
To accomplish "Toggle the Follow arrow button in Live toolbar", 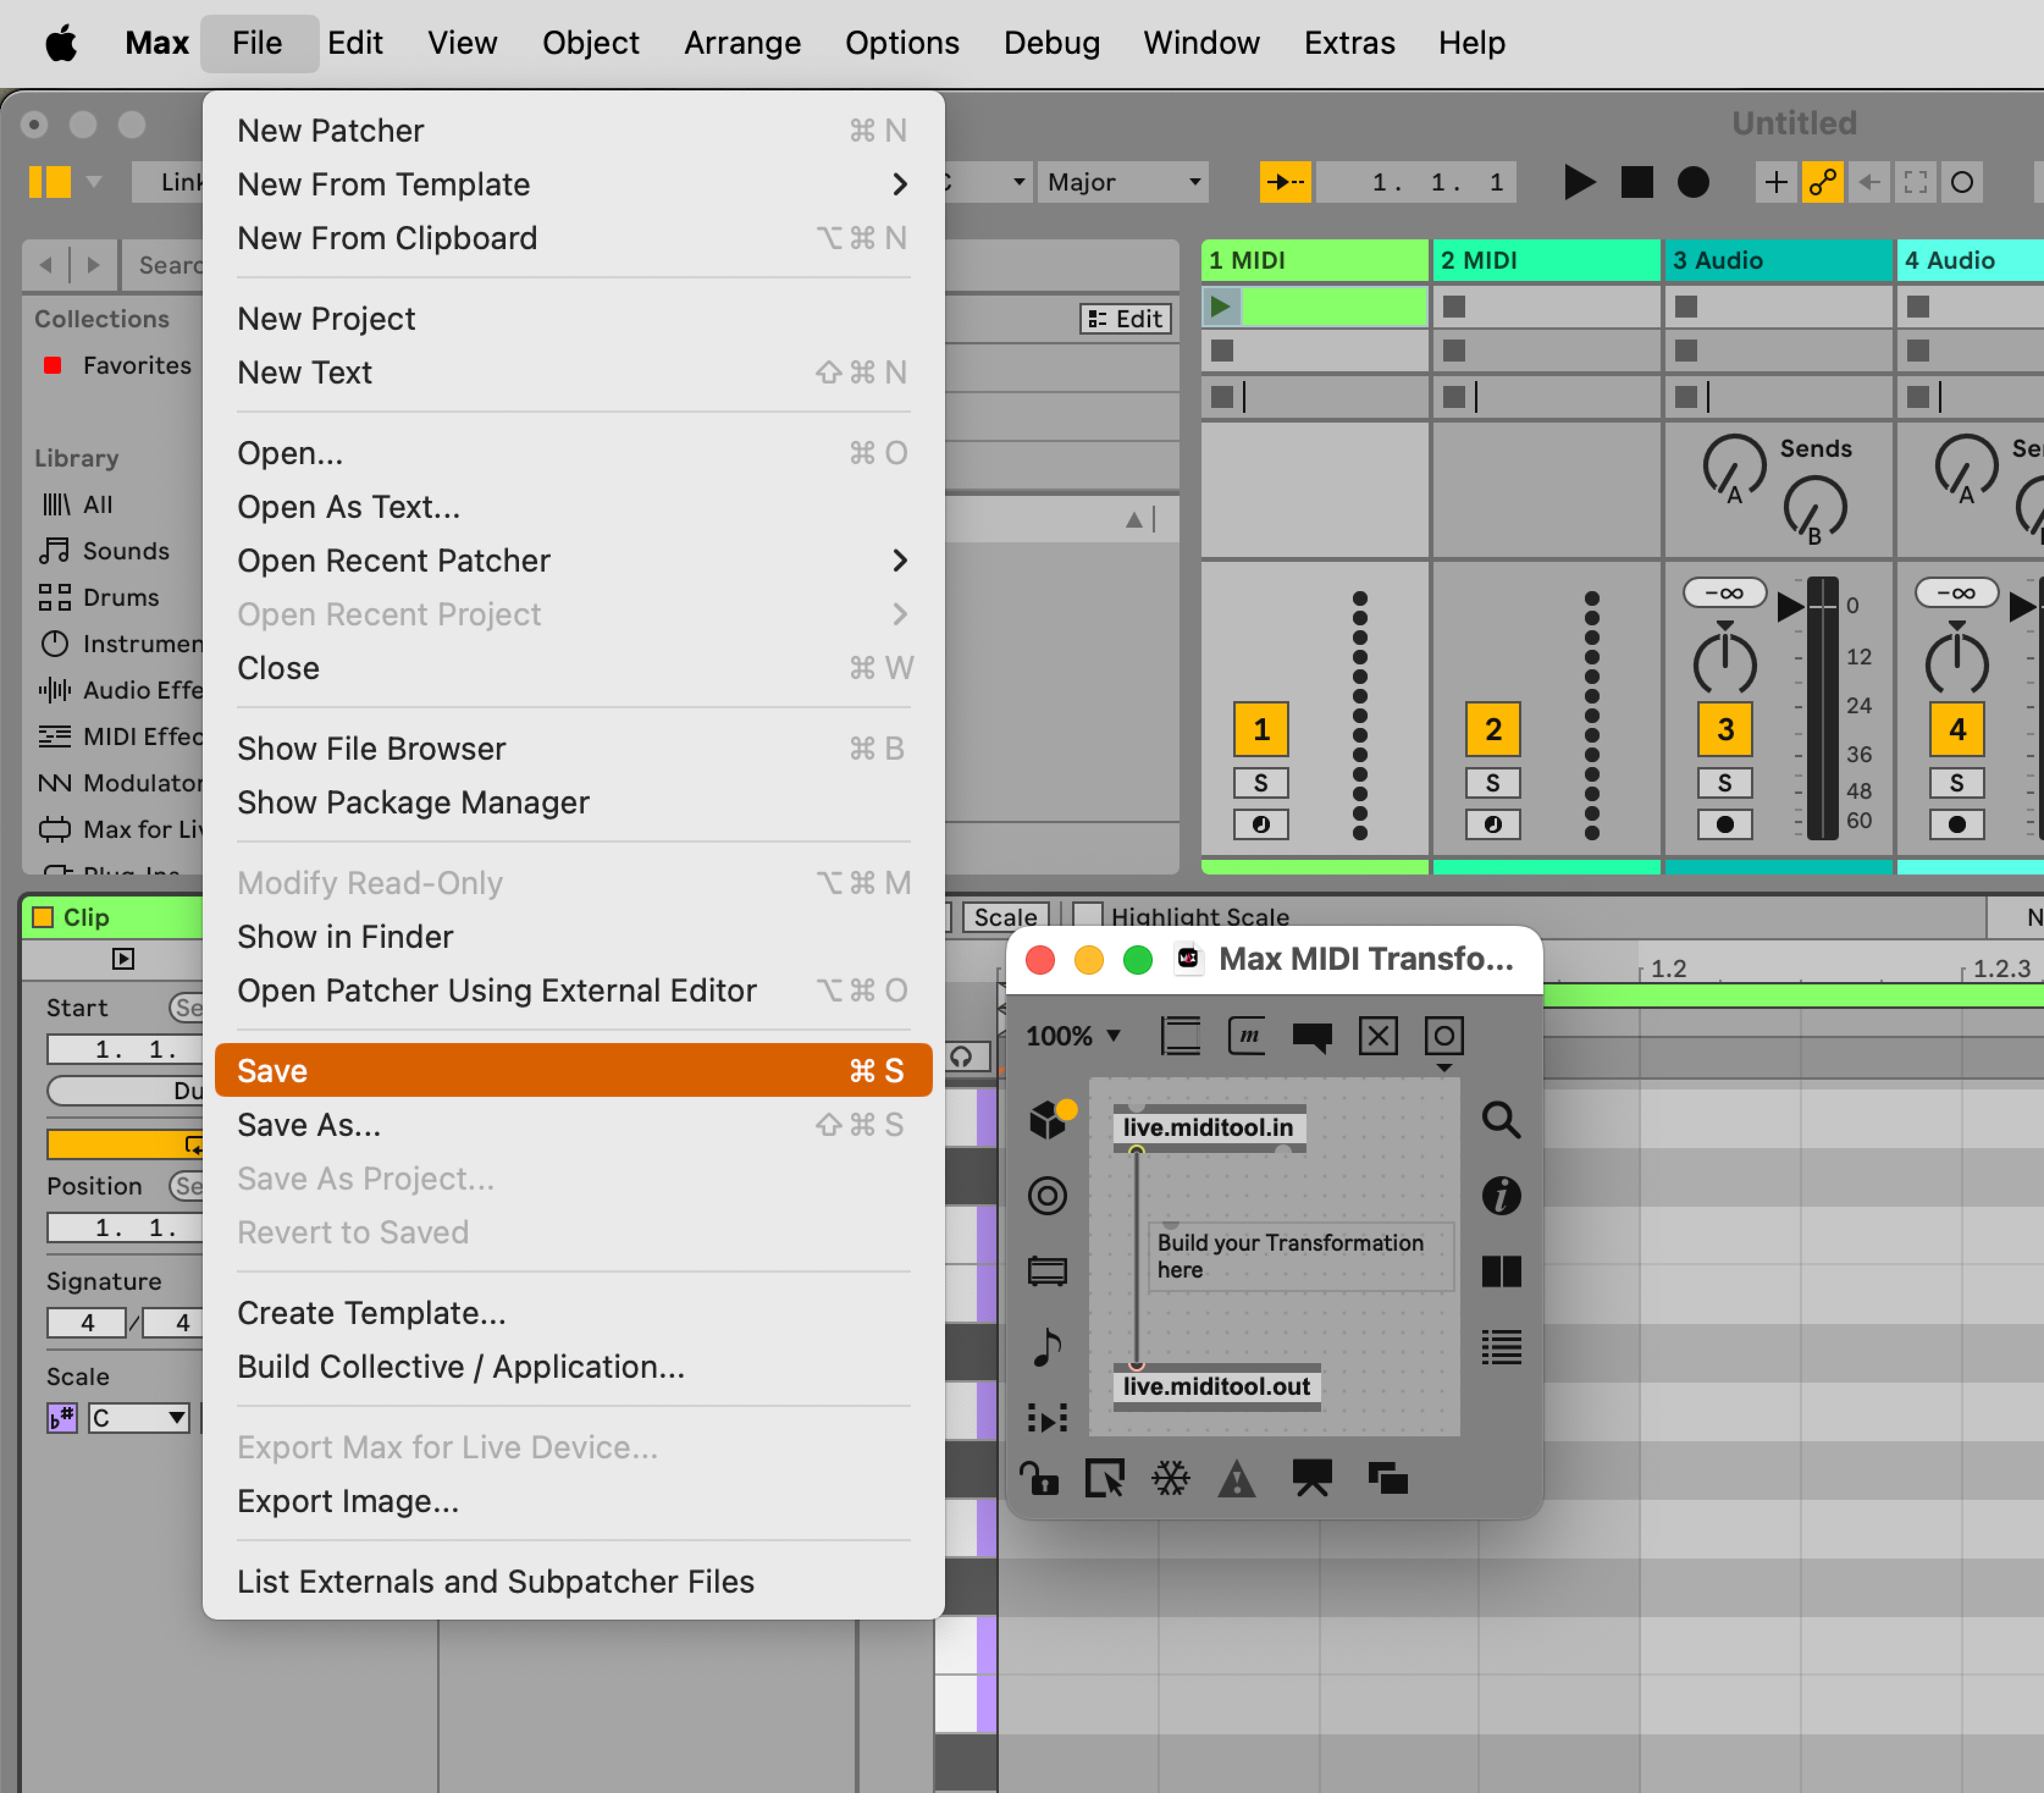I will pyautogui.click(x=1285, y=182).
